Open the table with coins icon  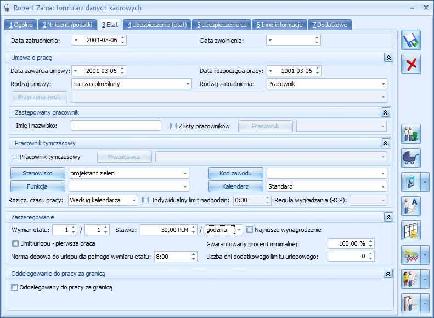411,230
